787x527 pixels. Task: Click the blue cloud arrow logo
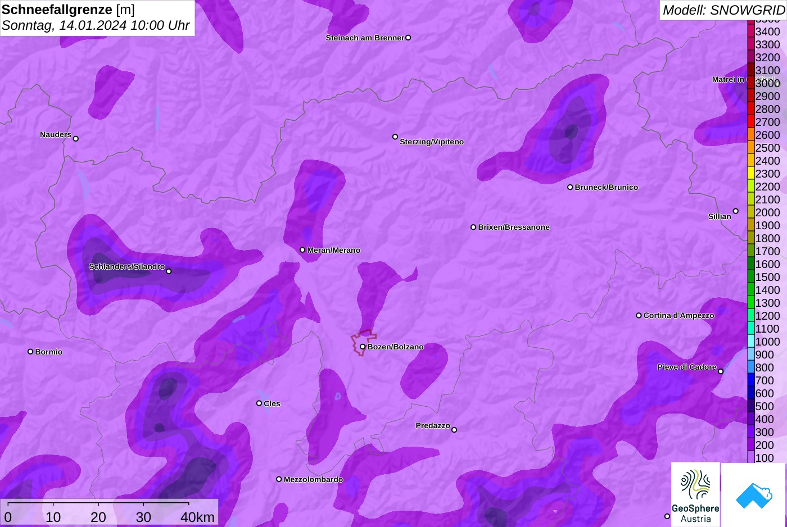(754, 494)
